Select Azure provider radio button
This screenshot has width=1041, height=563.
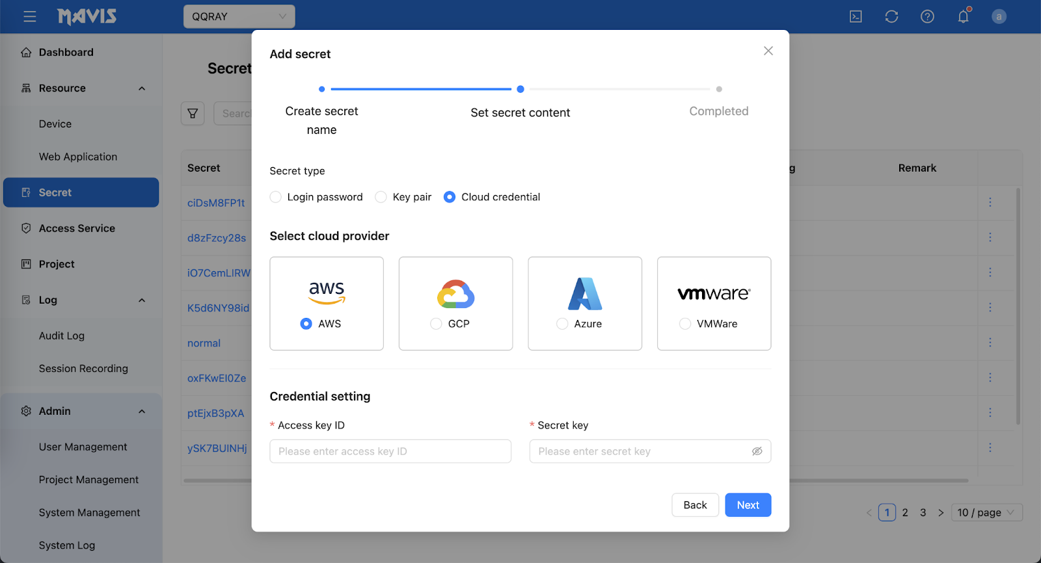(x=562, y=324)
